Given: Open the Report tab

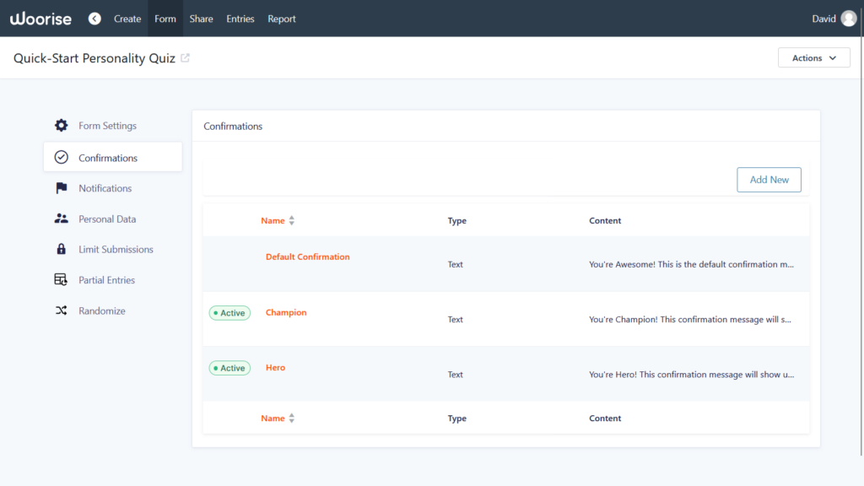Looking at the screenshot, I should [x=282, y=19].
